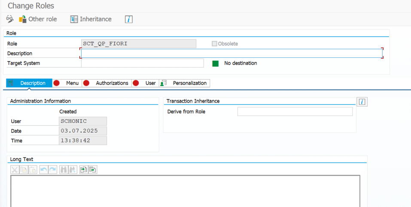Click the Undo arrow in Long Text toolbar
Screen dimensions: 411x207
tap(43, 170)
